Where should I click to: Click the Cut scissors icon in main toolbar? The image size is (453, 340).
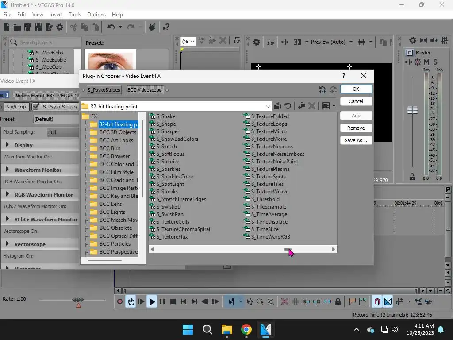click(74, 27)
